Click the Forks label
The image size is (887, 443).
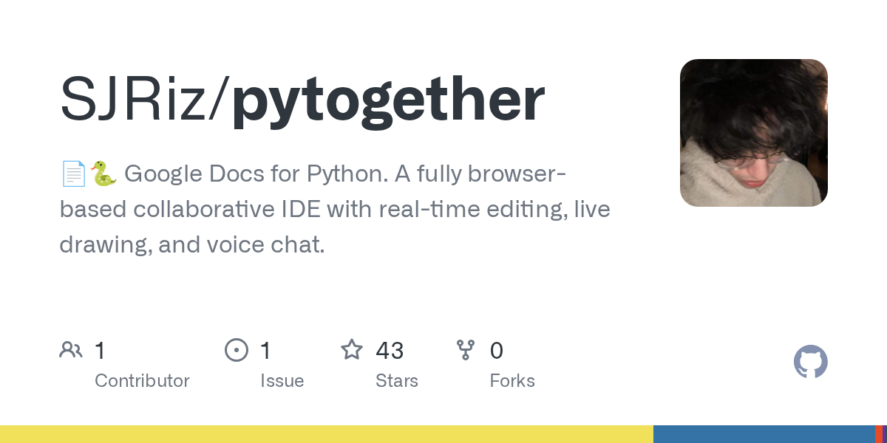(512, 381)
